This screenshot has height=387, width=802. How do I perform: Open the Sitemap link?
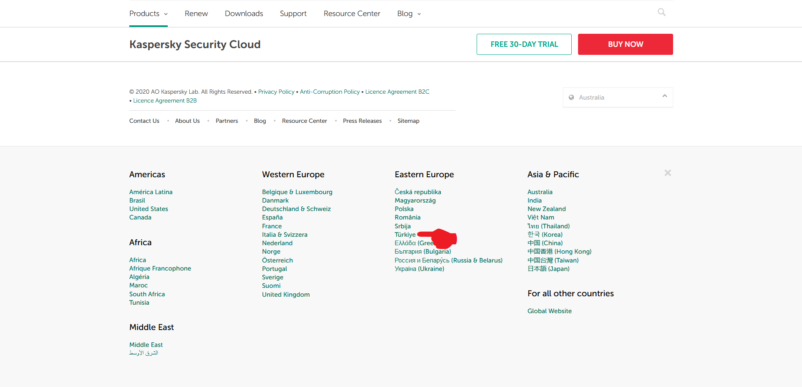(x=408, y=121)
